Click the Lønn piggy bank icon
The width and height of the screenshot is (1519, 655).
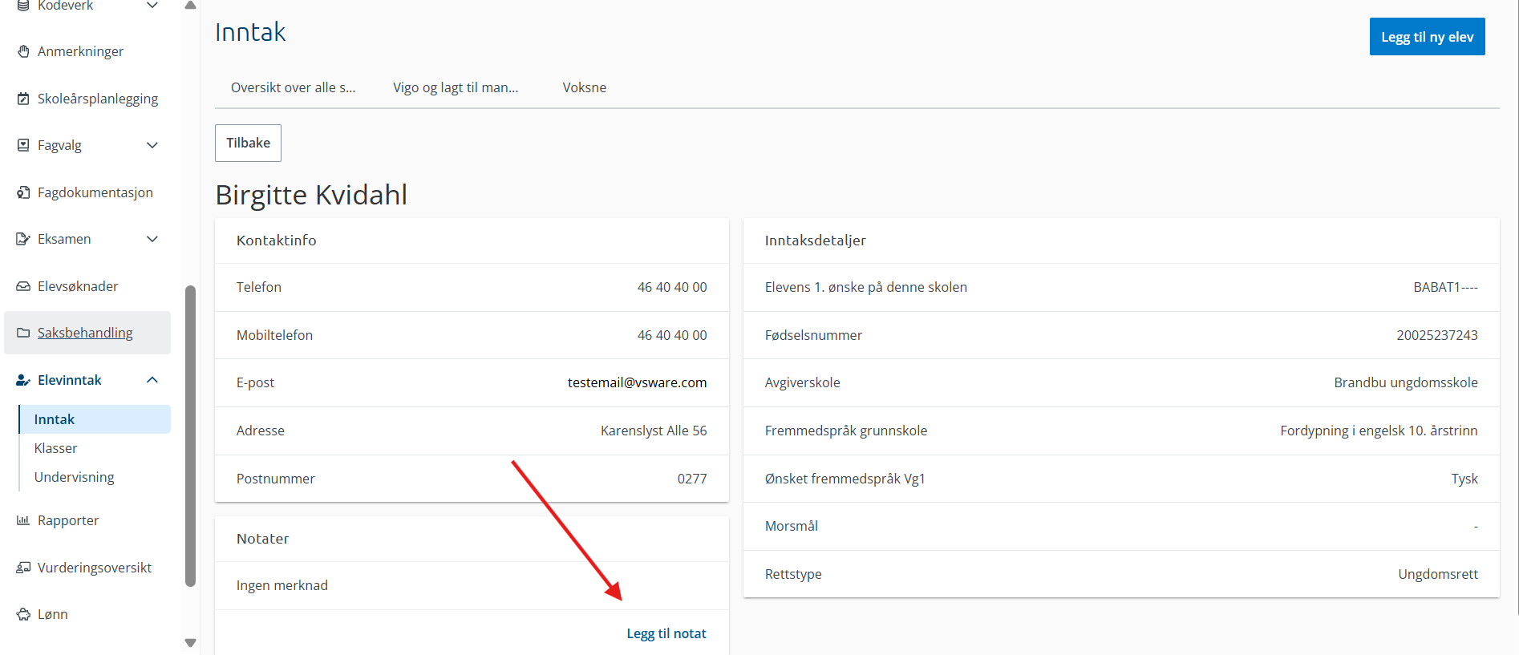click(x=23, y=614)
